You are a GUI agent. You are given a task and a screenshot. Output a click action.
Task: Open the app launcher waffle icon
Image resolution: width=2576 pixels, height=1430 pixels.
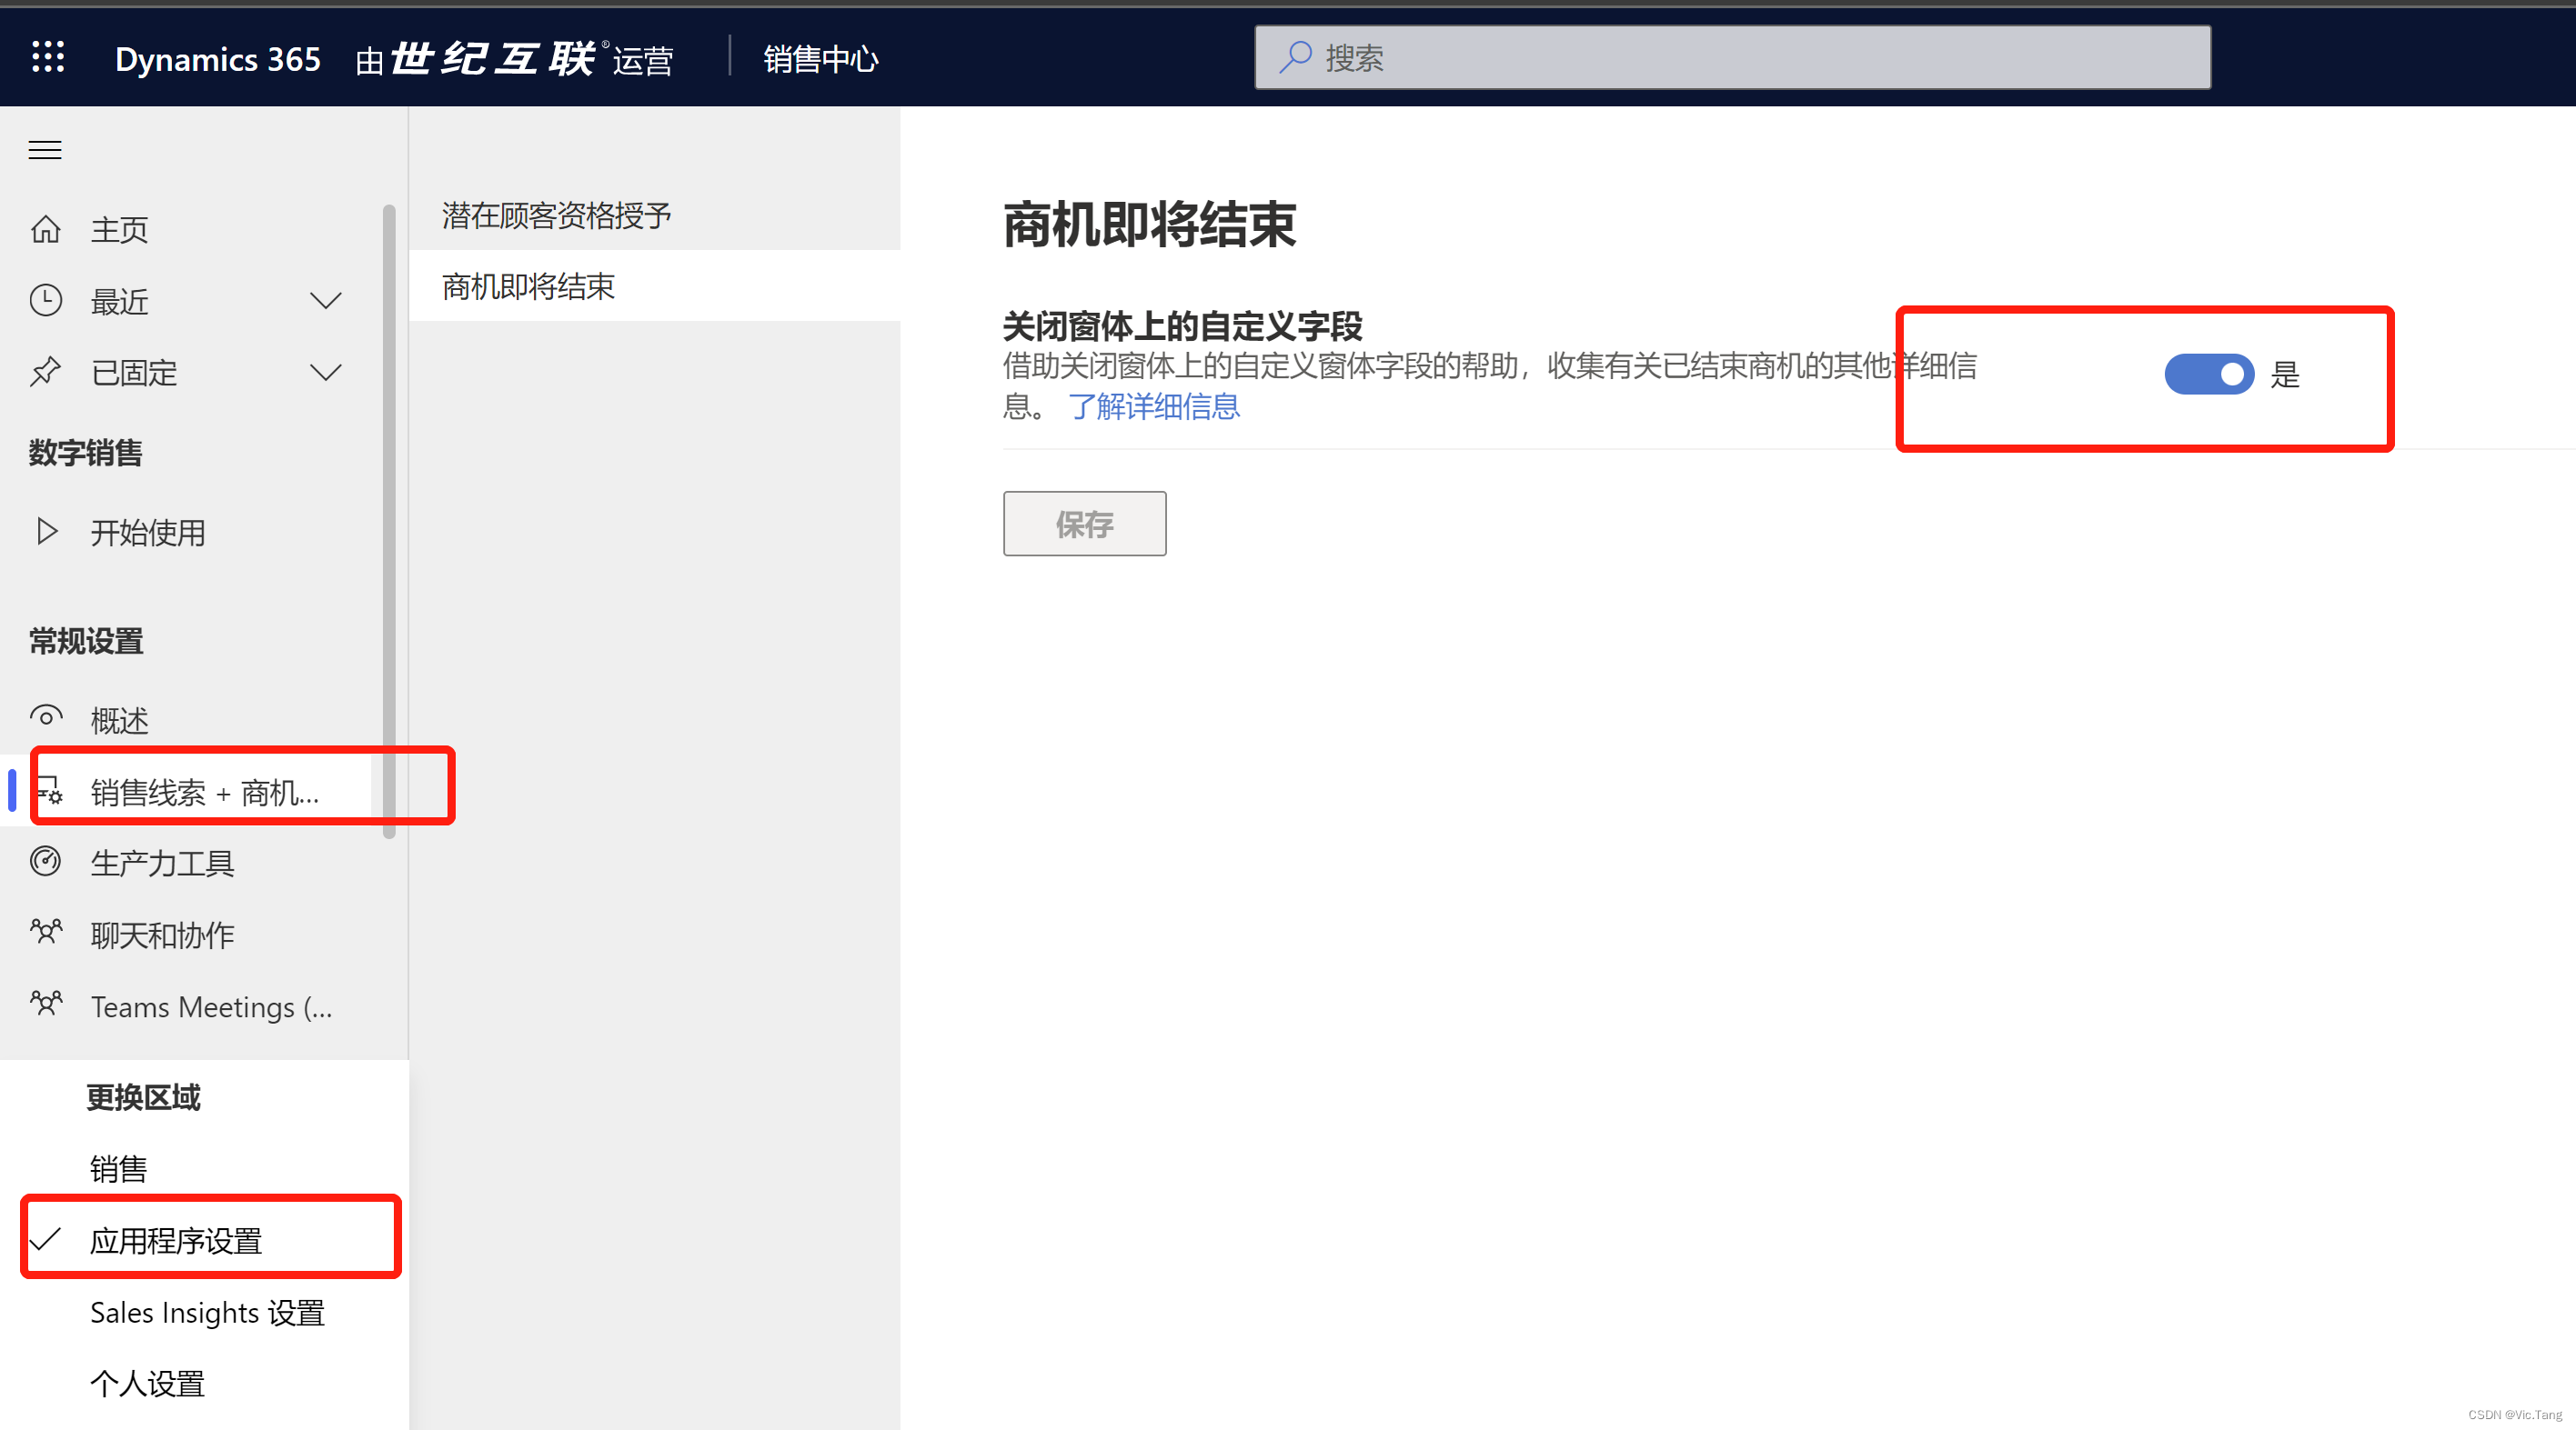[48, 57]
